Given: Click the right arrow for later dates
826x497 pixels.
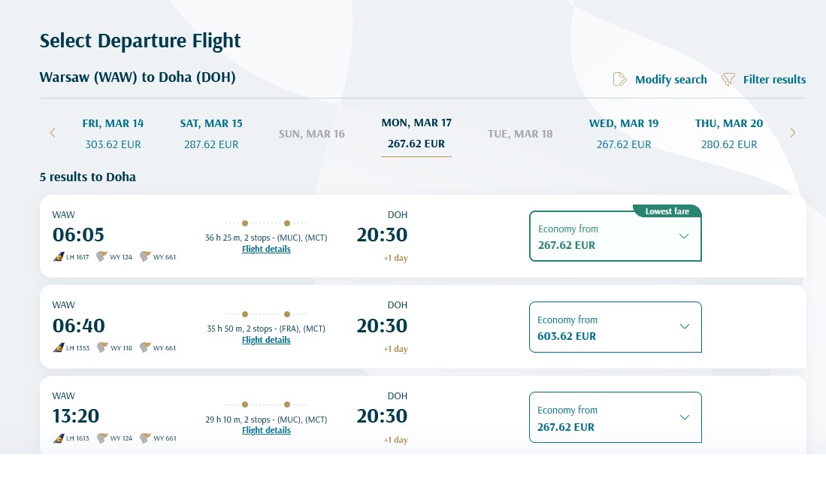Looking at the screenshot, I should point(792,132).
